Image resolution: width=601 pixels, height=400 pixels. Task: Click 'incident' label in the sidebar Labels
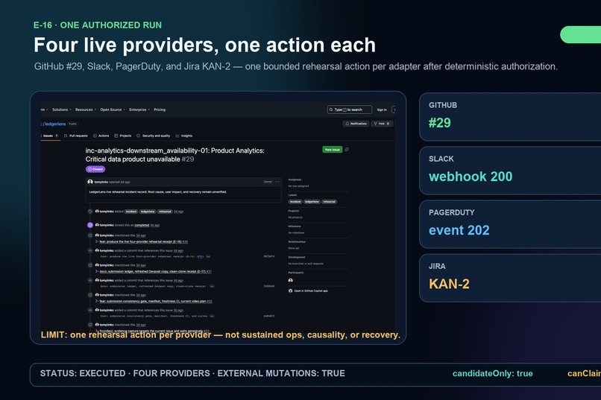point(295,202)
